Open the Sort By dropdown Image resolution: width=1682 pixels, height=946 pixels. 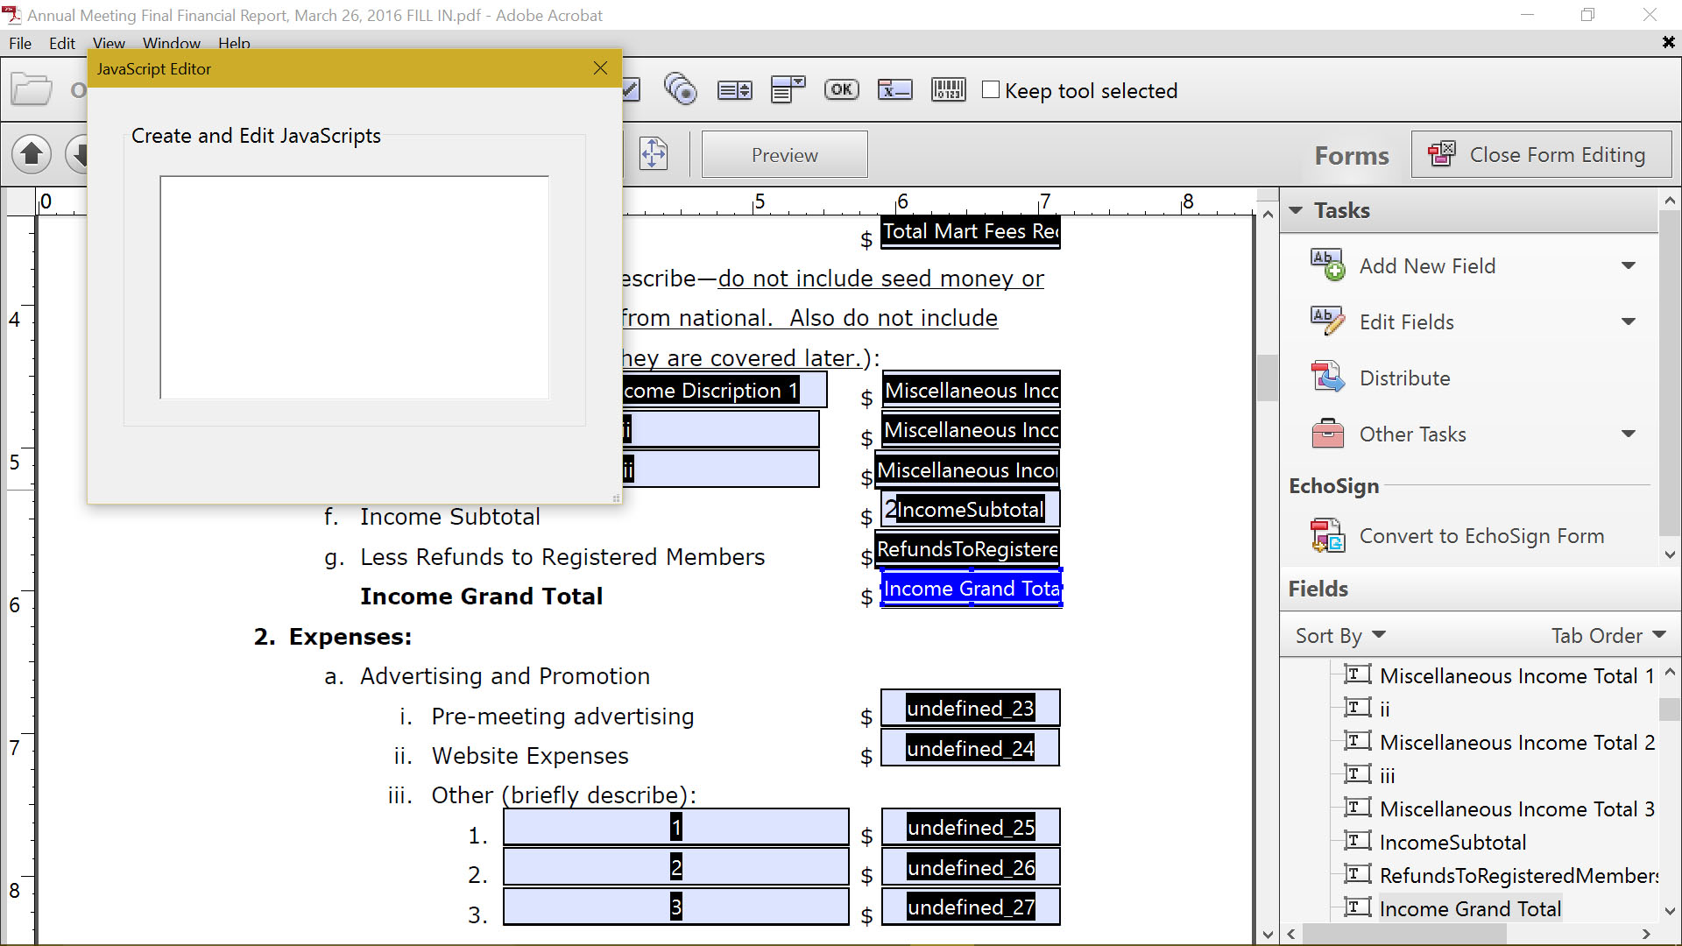point(1340,635)
